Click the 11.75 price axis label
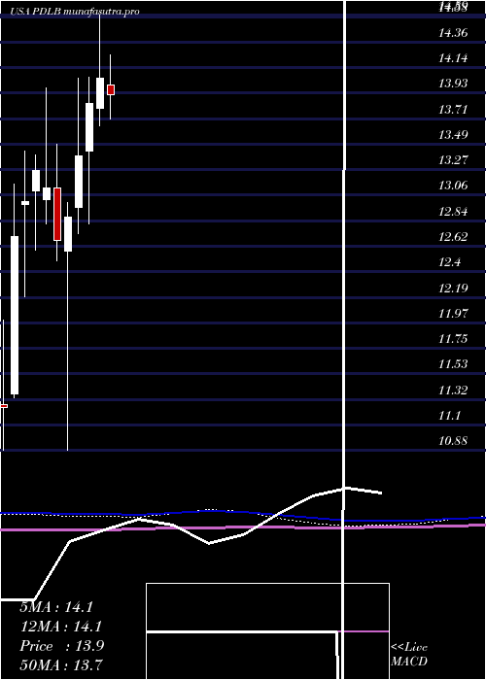The height and width of the screenshot is (680, 486). [x=453, y=339]
